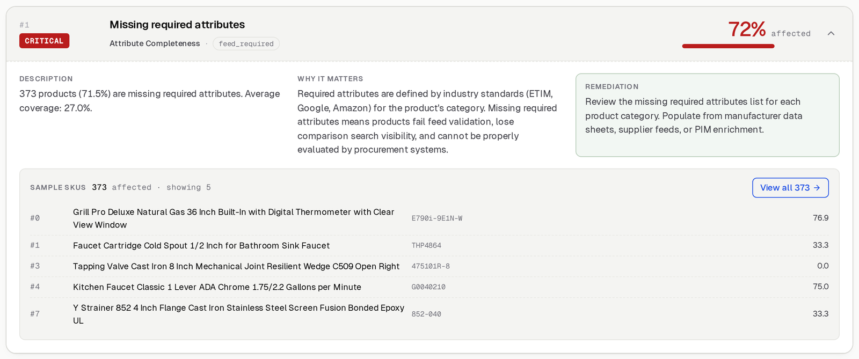
Task: Click the DESCRIPTION heading
Action: (46, 78)
